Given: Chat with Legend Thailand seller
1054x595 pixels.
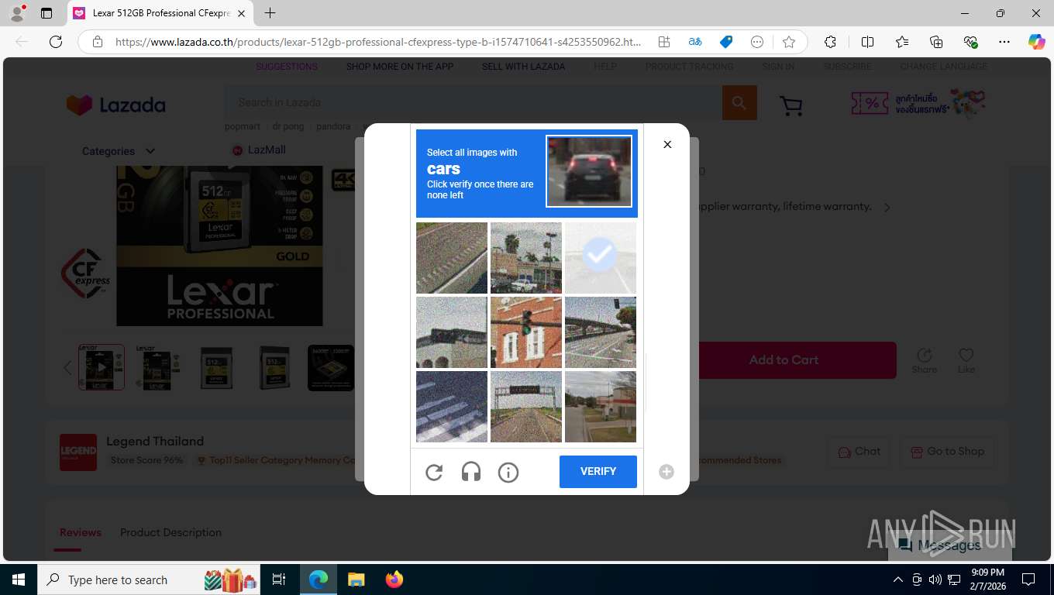Looking at the screenshot, I should (859, 452).
